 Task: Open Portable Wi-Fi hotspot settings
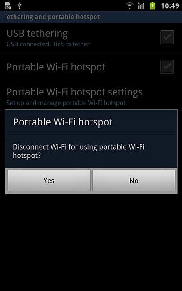[91, 96]
